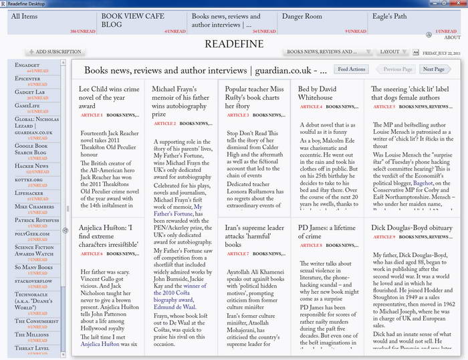Click the Aa font size icon

(x=416, y=52)
